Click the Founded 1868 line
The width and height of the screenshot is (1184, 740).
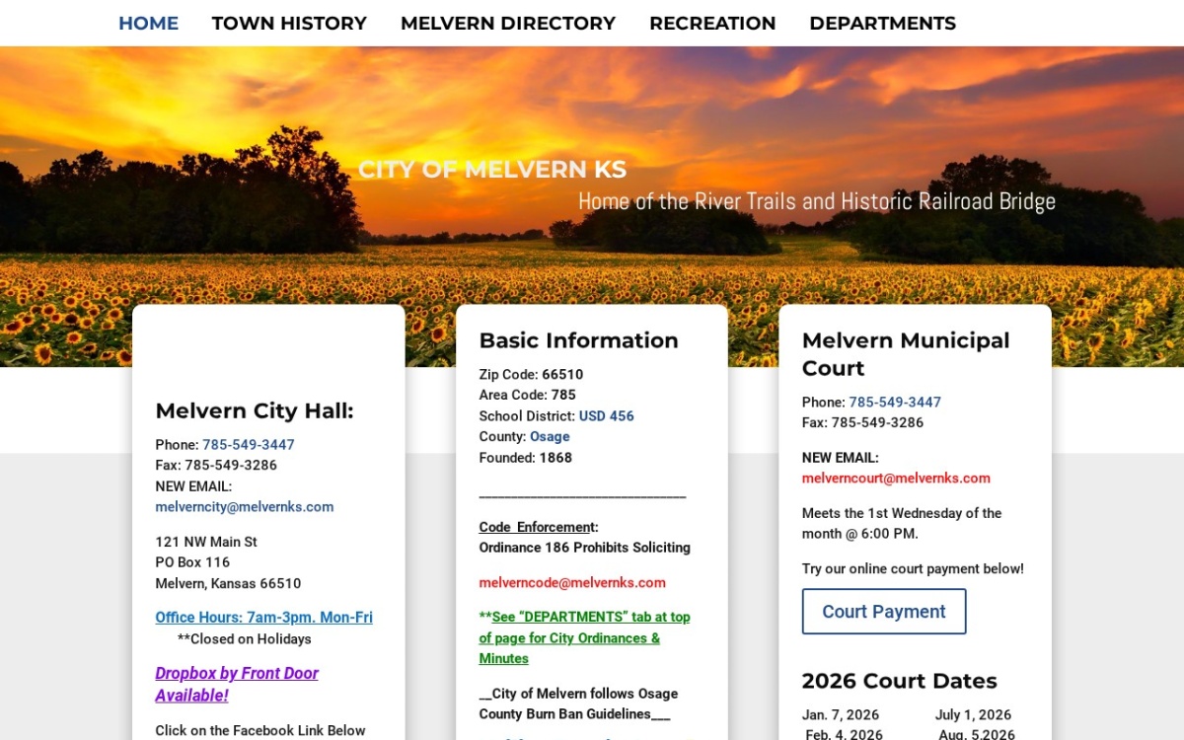525,458
